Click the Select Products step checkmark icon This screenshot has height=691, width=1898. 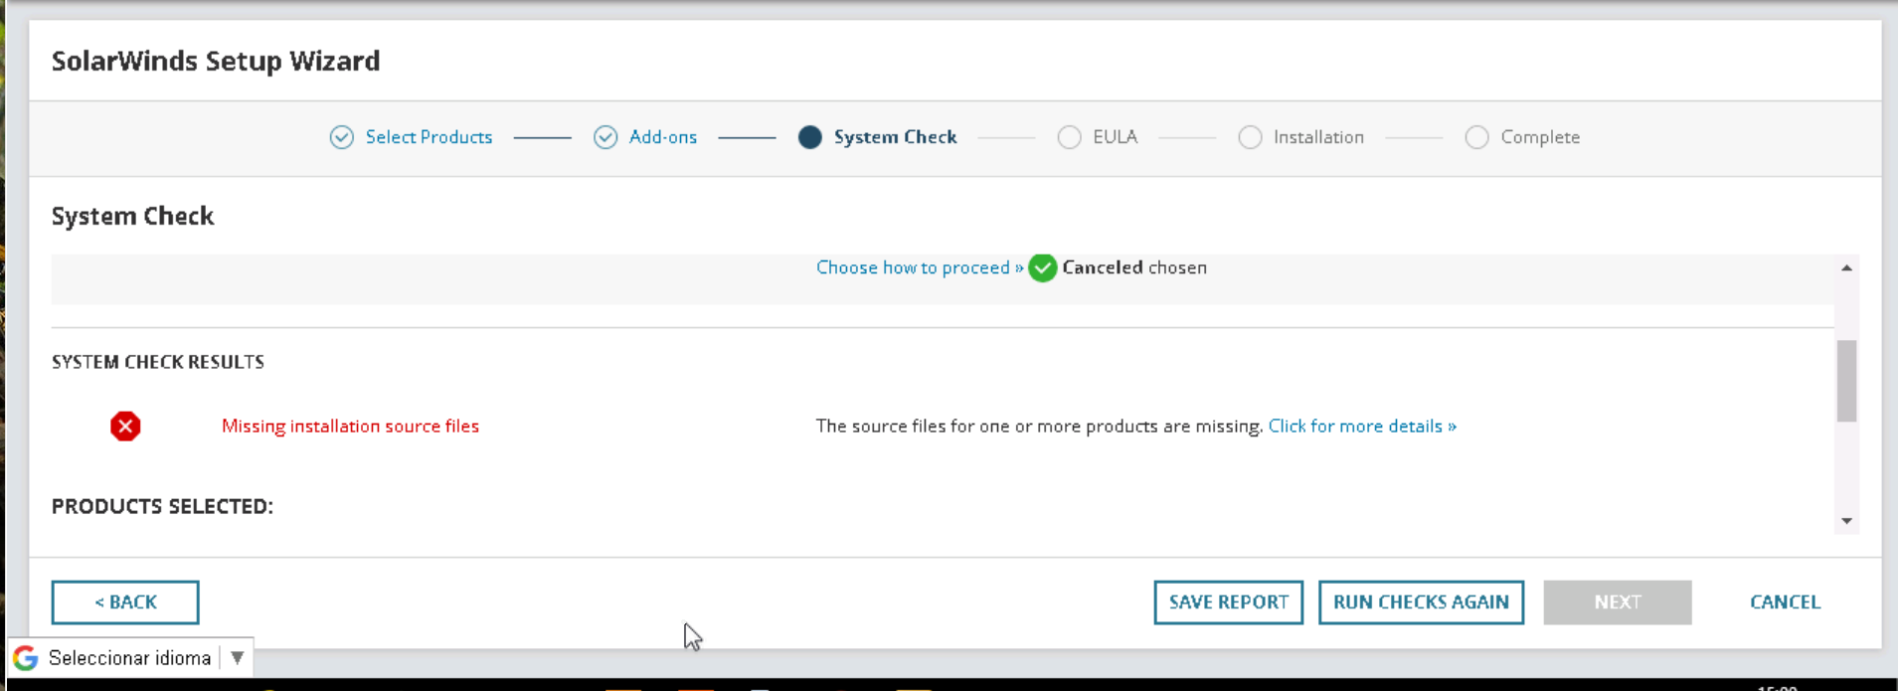342,137
